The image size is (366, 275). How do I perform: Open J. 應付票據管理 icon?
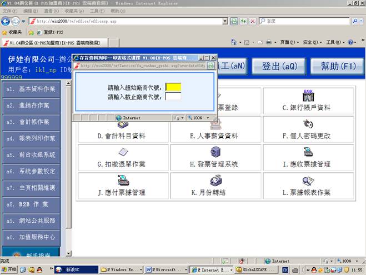(122, 180)
